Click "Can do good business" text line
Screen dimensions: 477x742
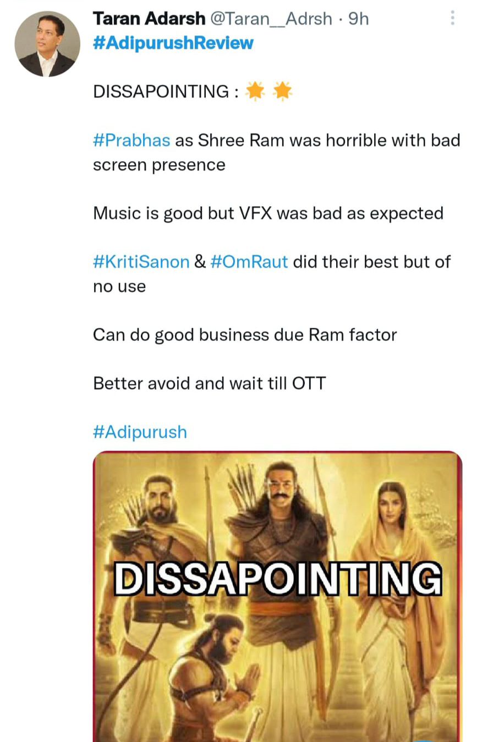(x=245, y=334)
